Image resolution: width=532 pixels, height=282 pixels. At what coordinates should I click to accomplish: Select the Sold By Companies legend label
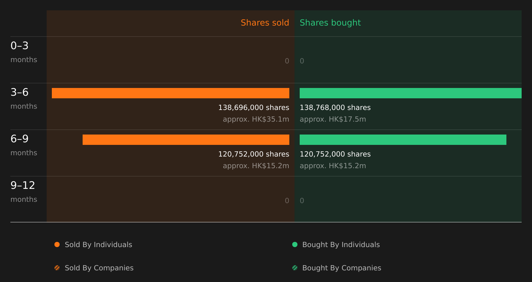click(x=99, y=268)
